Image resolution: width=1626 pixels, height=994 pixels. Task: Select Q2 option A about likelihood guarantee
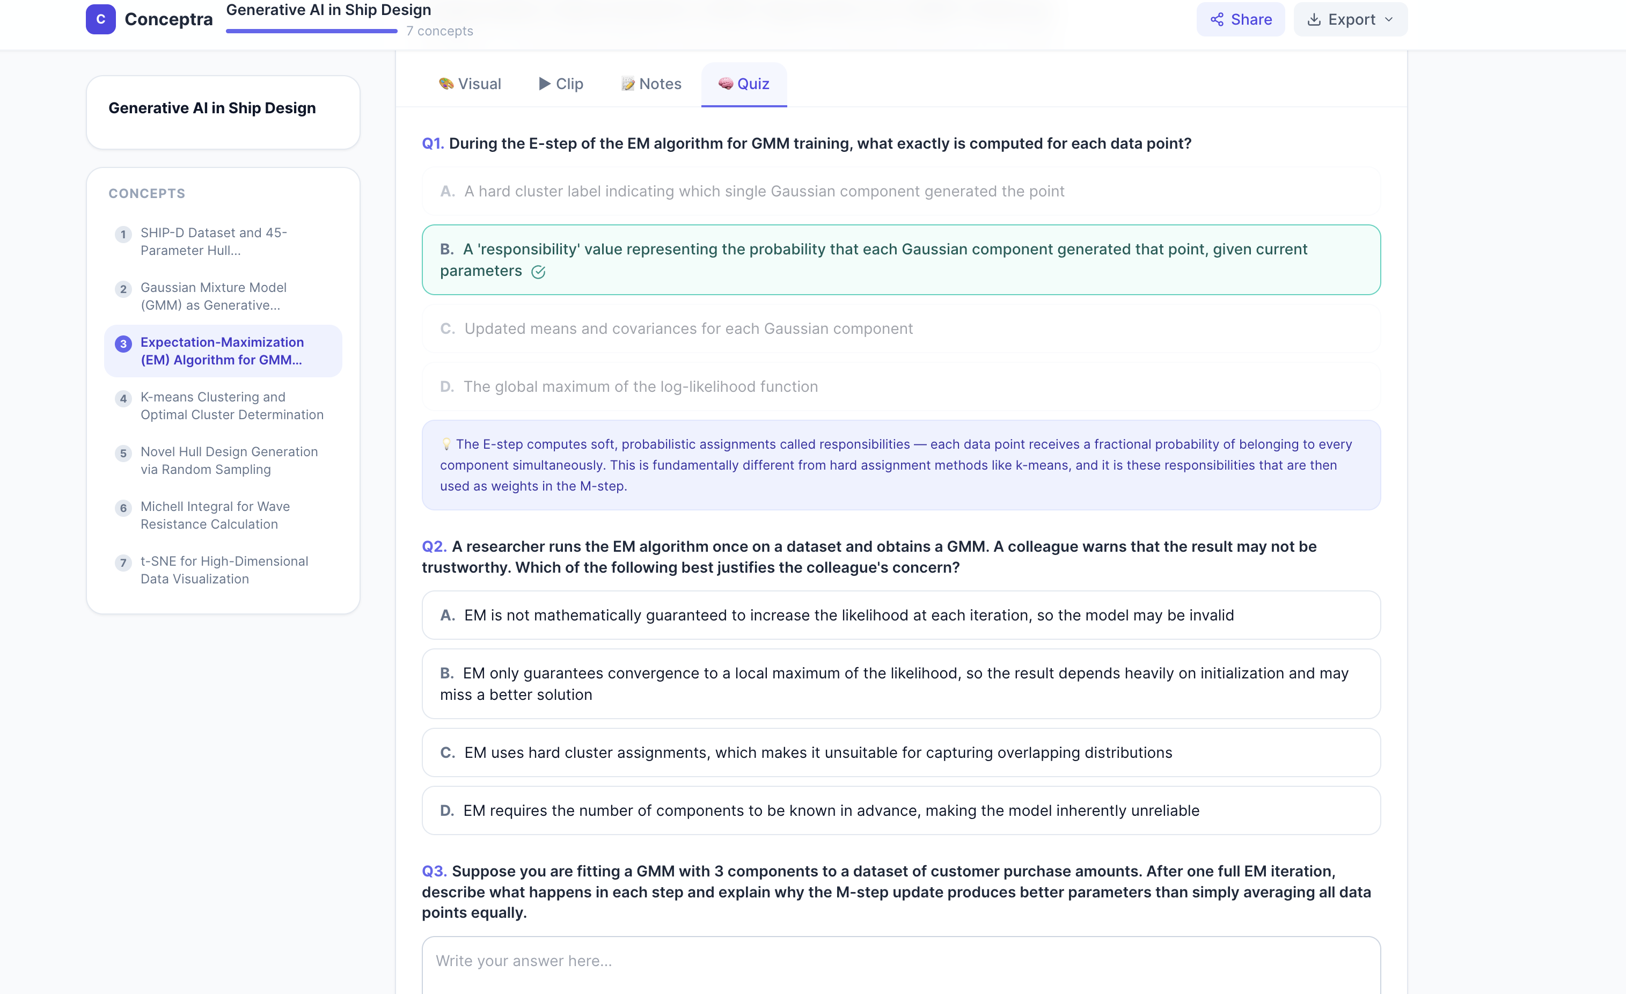coord(900,615)
